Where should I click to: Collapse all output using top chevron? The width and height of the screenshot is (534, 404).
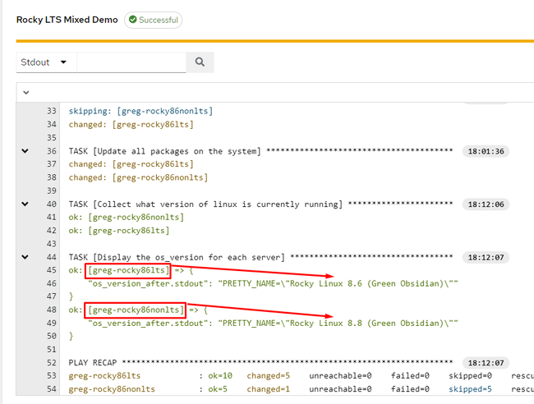[x=26, y=93]
